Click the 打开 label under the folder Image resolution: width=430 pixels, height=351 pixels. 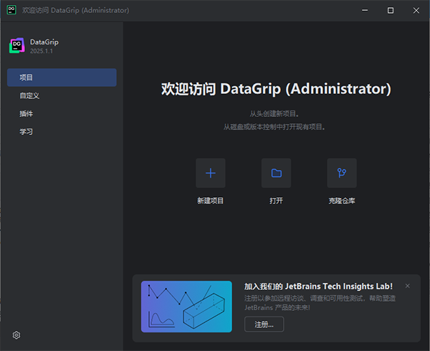(x=276, y=201)
